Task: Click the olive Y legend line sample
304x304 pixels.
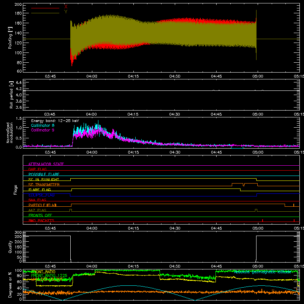Action: (45, 13)
